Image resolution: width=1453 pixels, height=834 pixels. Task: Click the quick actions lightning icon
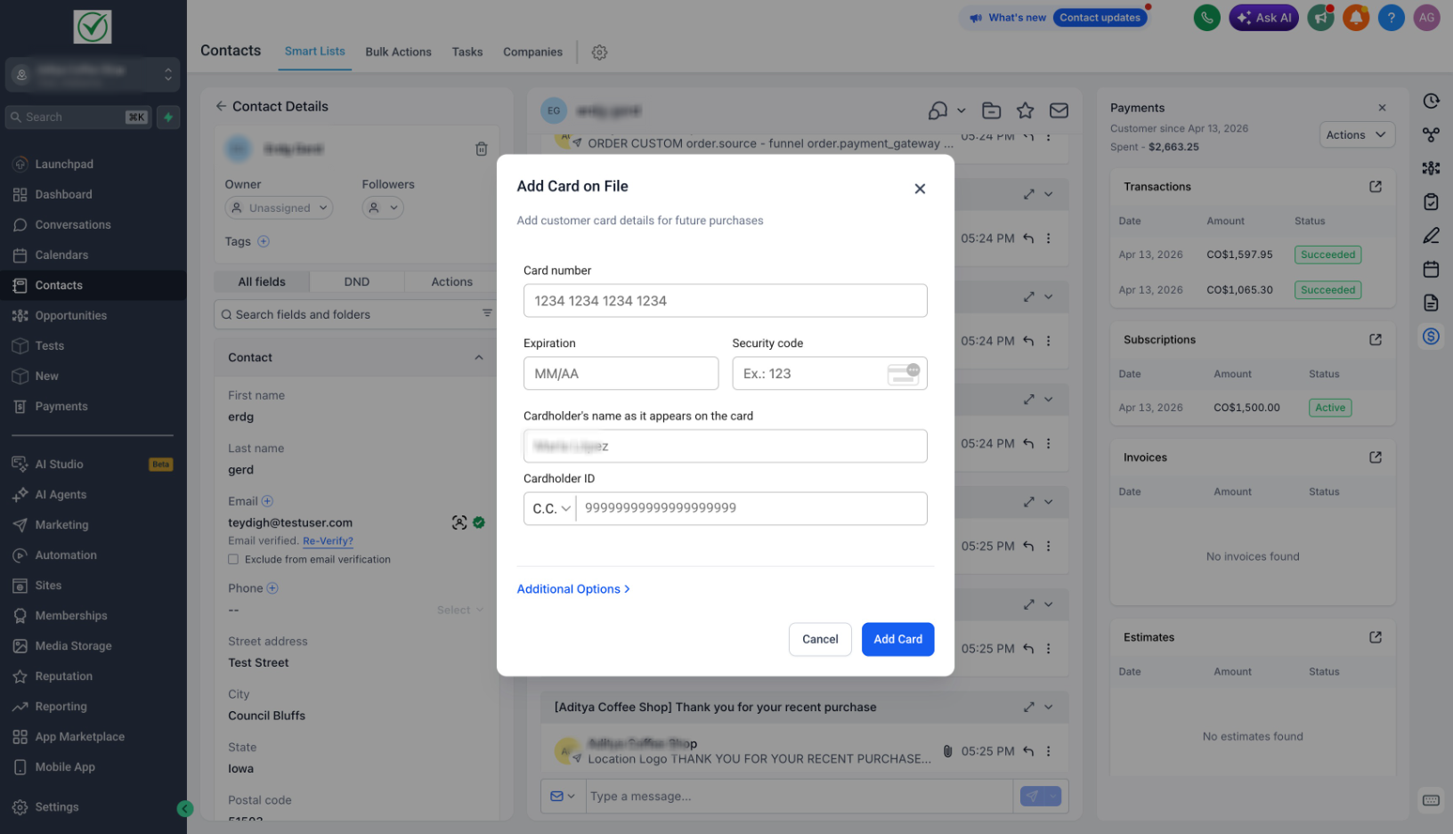coord(168,117)
